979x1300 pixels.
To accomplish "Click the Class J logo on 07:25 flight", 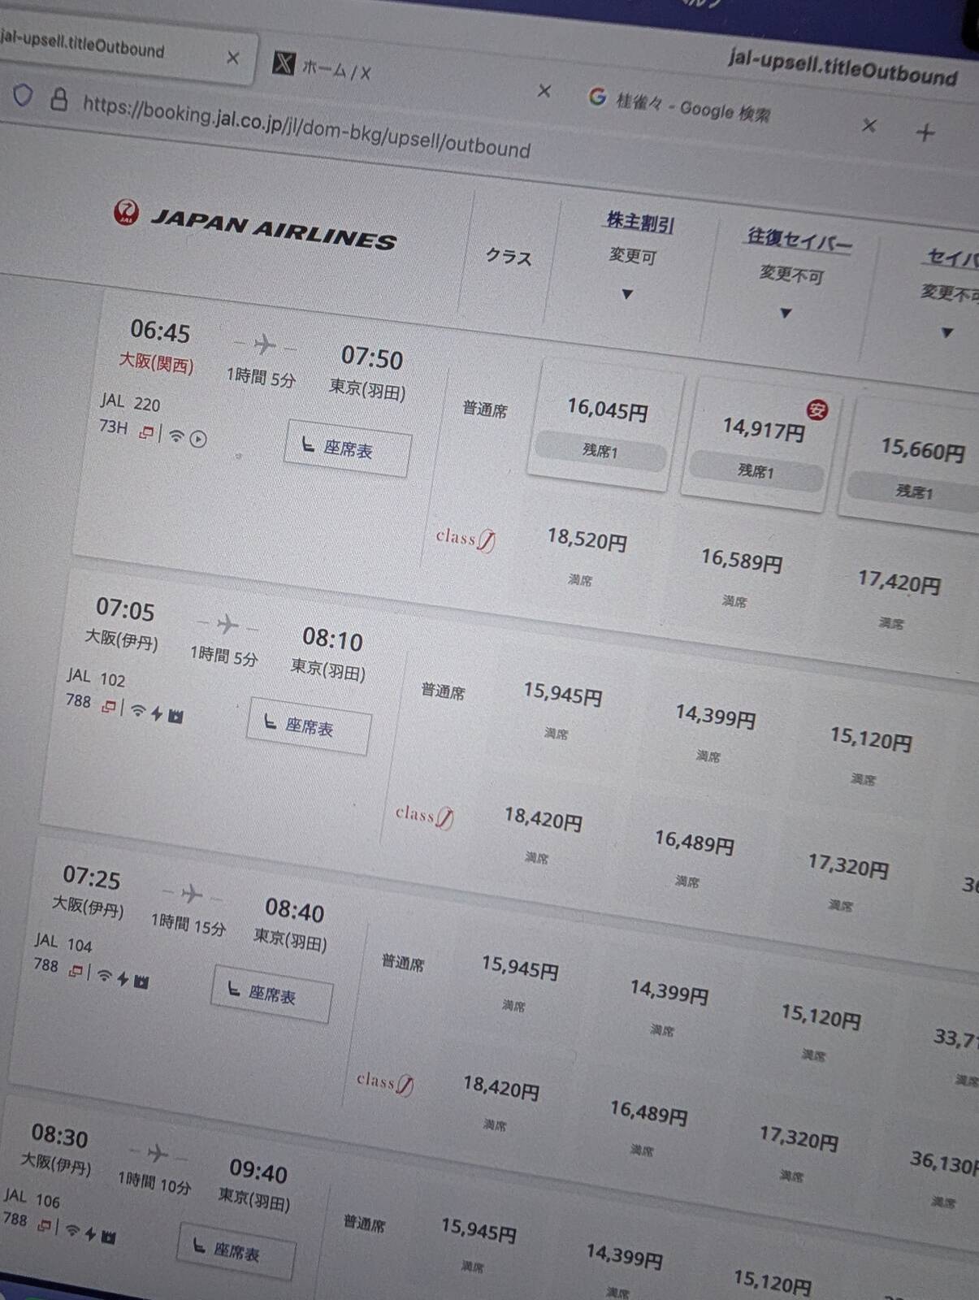I will pos(385,1082).
